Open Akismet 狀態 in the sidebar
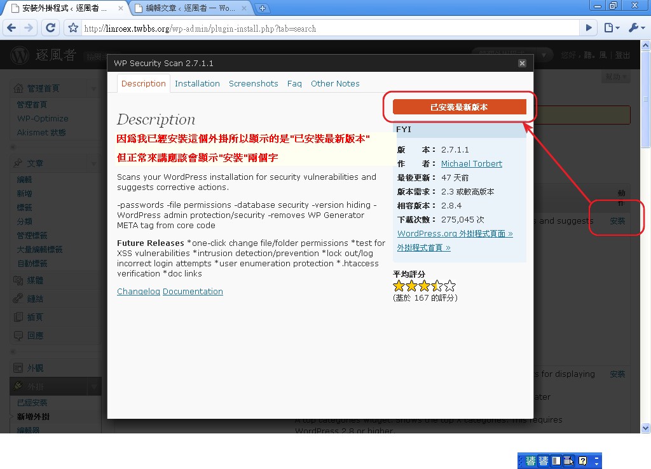The width and height of the screenshot is (651, 469). point(41,132)
